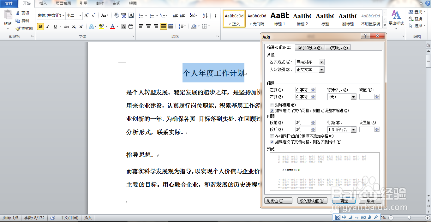Image resolution: width=431 pixels, height=222 pixels.
Task: Click the 制表位 (Tabs) button
Action: coord(278,201)
